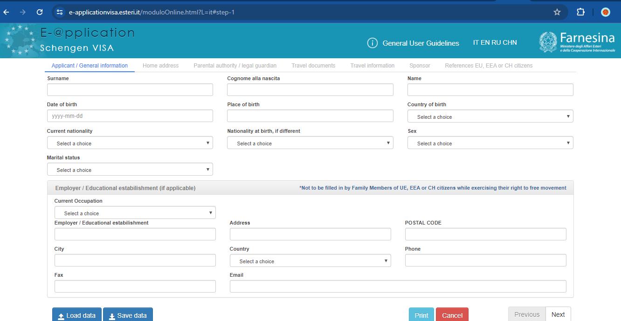Select the Current Occupation dropdown
The image size is (621, 321).
(135, 213)
